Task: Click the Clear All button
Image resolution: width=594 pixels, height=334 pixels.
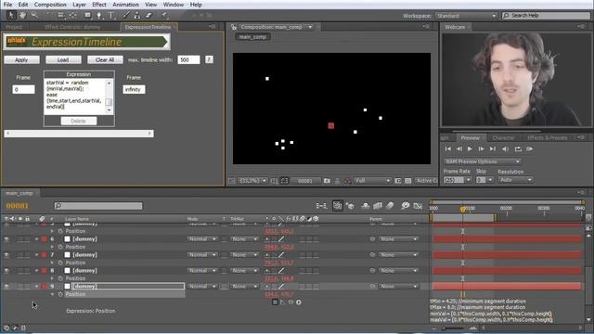Action: point(105,59)
